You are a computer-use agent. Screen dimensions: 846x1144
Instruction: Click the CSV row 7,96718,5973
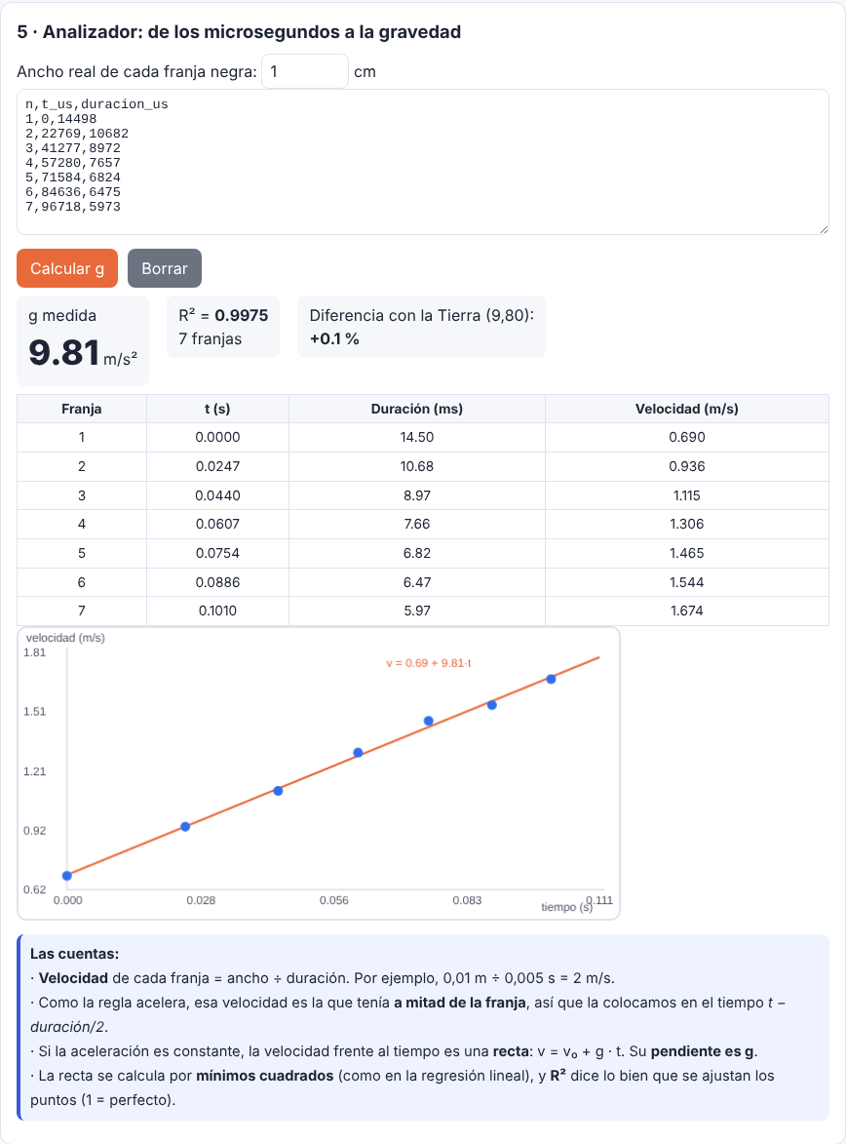point(73,207)
